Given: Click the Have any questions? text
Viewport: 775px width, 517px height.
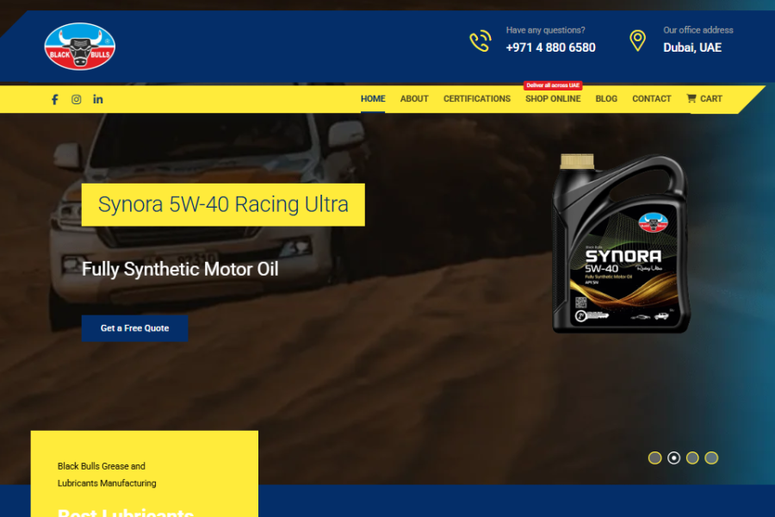Looking at the screenshot, I should coord(545,30).
